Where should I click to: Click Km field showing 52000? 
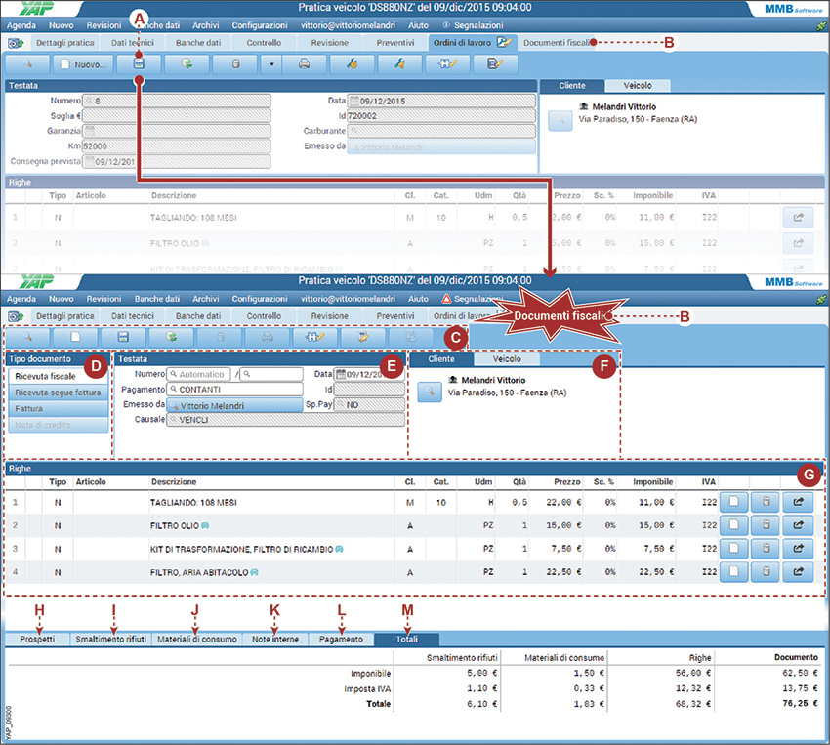pyautogui.click(x=177, y=146)
